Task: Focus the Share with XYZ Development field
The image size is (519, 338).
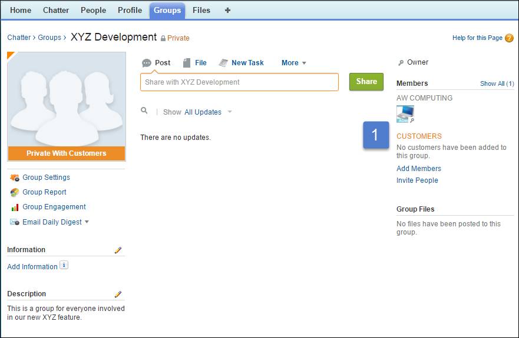Action: click(x=239, y=82)
